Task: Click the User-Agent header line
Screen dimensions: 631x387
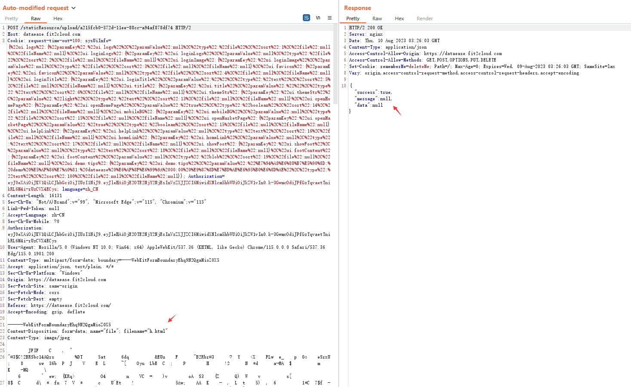Action: pos(166,250)
